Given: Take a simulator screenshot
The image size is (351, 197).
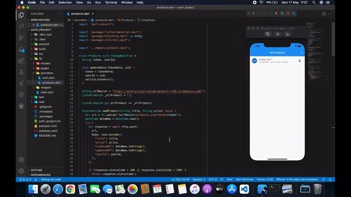Looking at the screenshot, I should click(x=268, y=34).
